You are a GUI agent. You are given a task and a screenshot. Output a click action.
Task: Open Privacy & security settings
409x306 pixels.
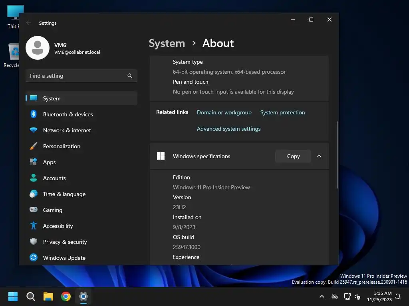pos(81,242)
